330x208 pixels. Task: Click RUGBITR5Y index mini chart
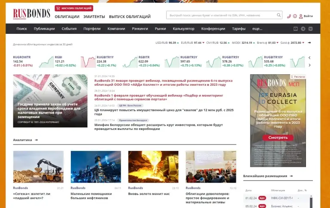[x=256, y=62]
